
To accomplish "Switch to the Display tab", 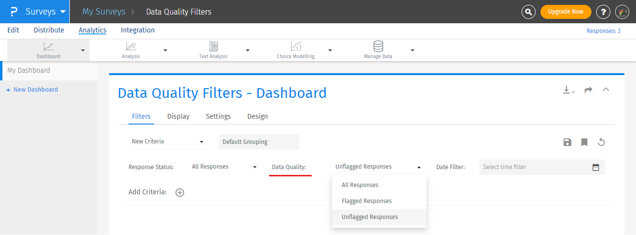I will click(x=178, y=116).
